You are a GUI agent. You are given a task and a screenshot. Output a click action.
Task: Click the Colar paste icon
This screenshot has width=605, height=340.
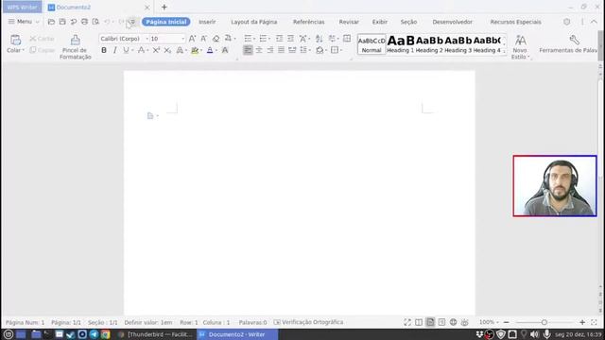coord(15,40)
